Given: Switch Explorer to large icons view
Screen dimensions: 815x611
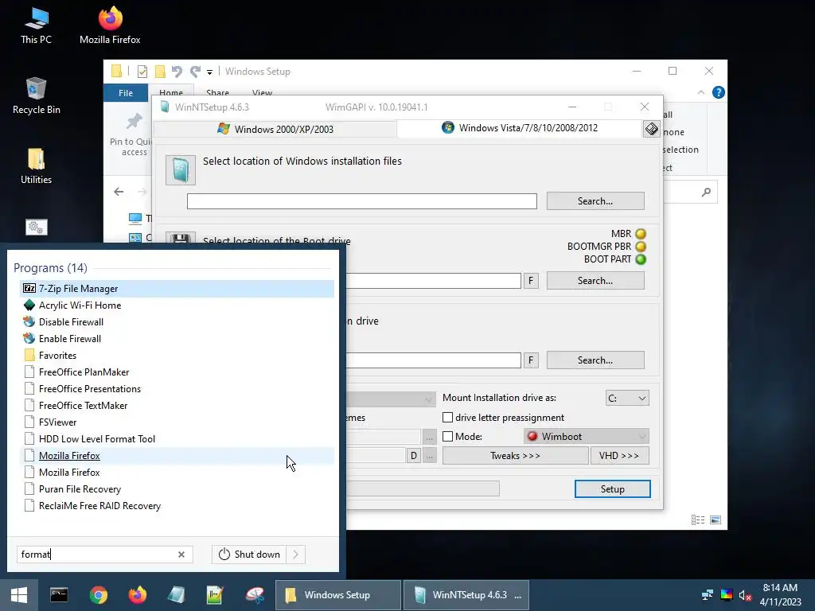Looking at the screenshot, I should [x=716, y=520].
